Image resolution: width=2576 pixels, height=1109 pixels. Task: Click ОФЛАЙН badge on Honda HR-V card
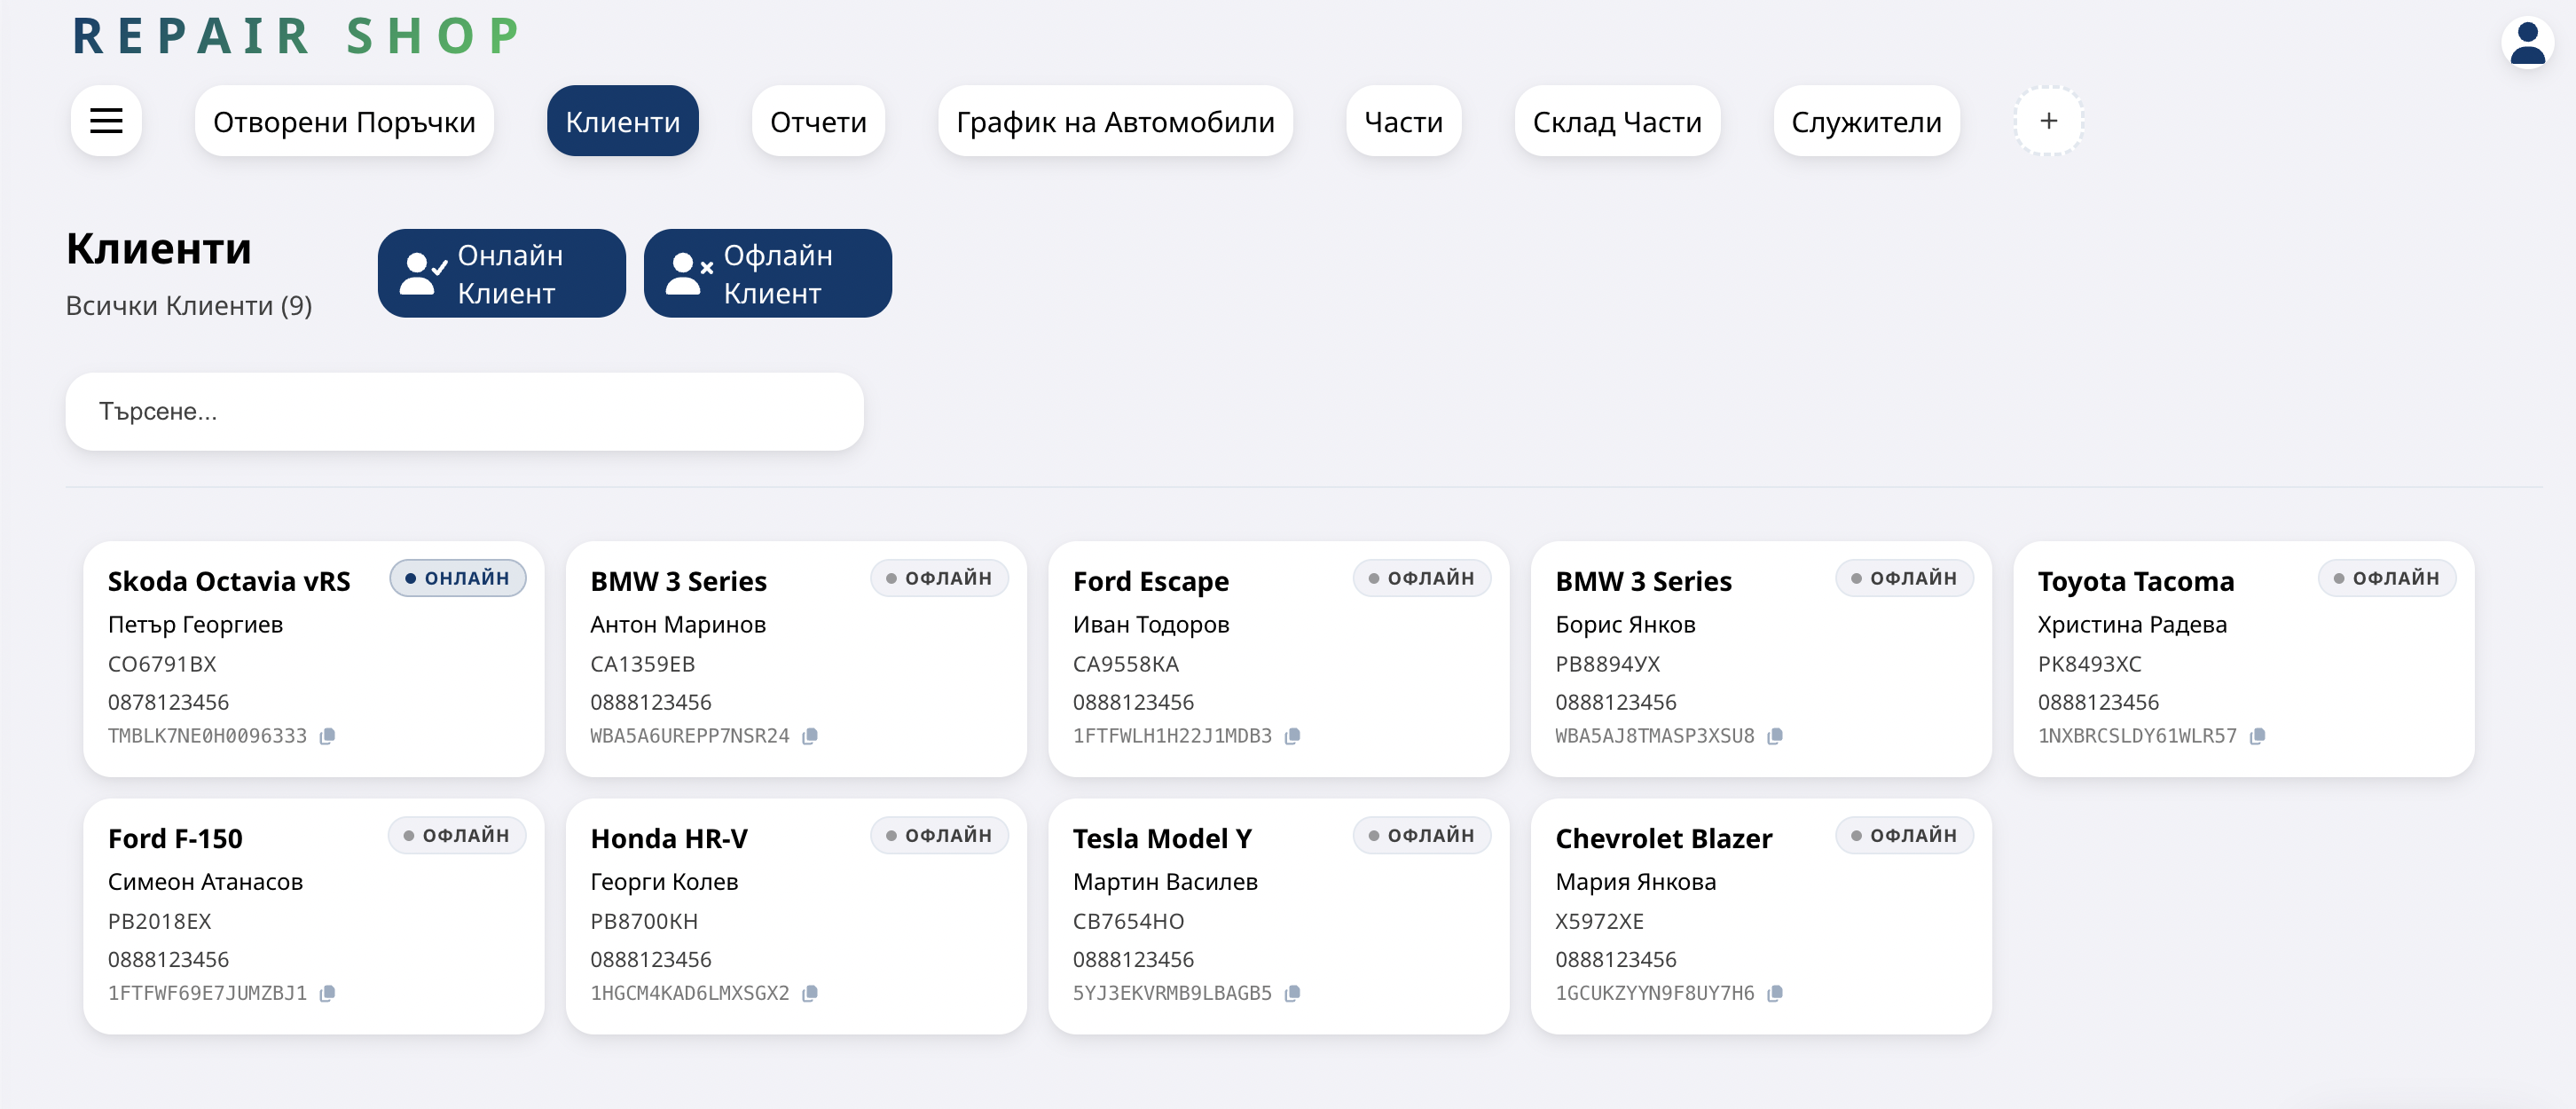tap(939, 835)
